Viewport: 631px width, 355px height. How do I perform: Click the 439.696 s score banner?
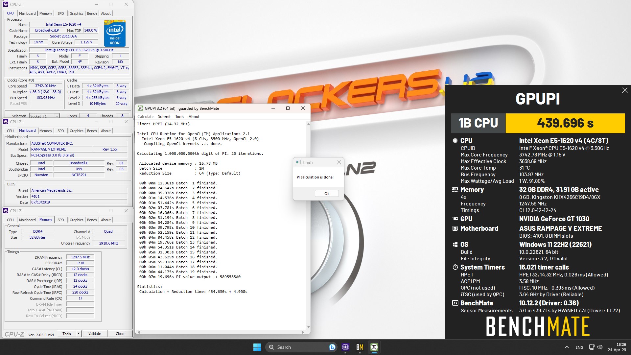coord(565,123)
